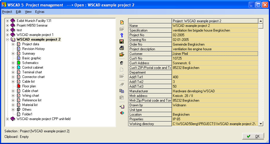Click the green Schematics page icon
Screen dimensions: 270x144
19,63
